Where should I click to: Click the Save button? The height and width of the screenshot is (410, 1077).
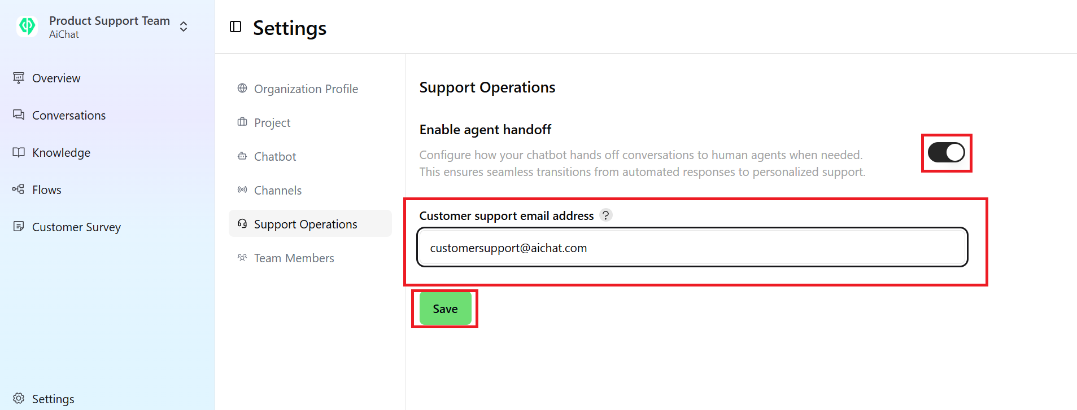444,308
